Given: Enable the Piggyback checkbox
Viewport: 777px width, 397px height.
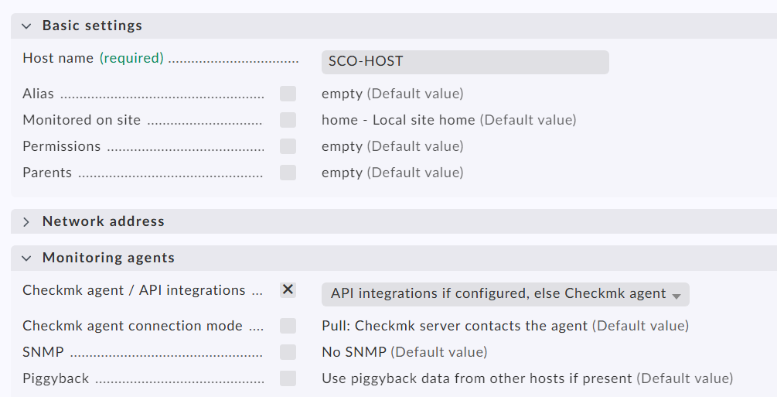Looking at the screenshot, I should (x=288, y=378).
